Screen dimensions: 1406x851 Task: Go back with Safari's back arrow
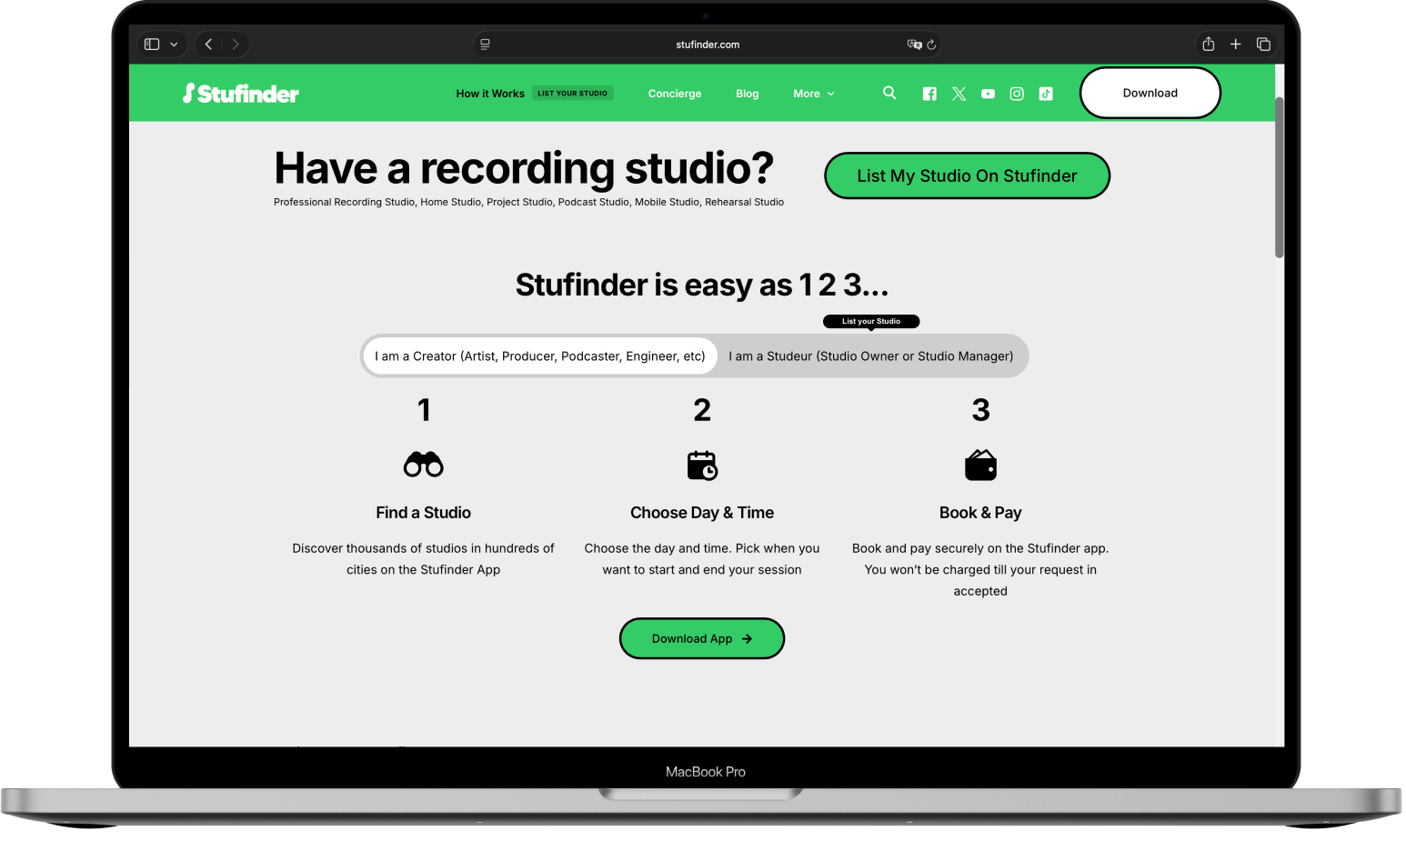click(x=208, y=44)
